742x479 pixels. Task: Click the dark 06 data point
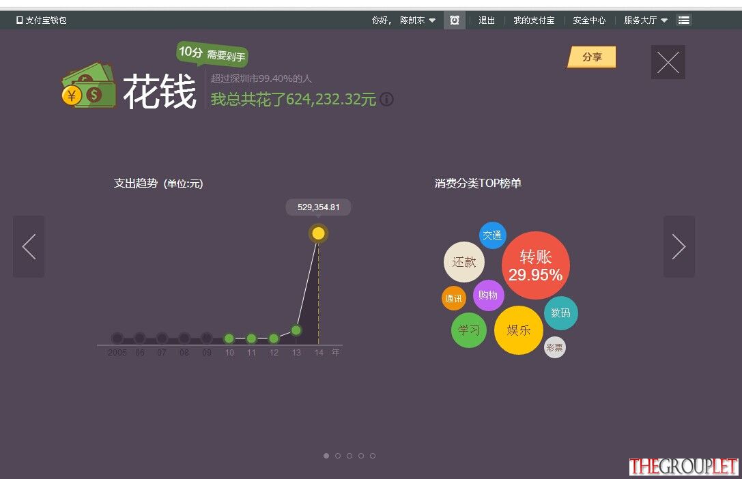click(x=140, y=338)
